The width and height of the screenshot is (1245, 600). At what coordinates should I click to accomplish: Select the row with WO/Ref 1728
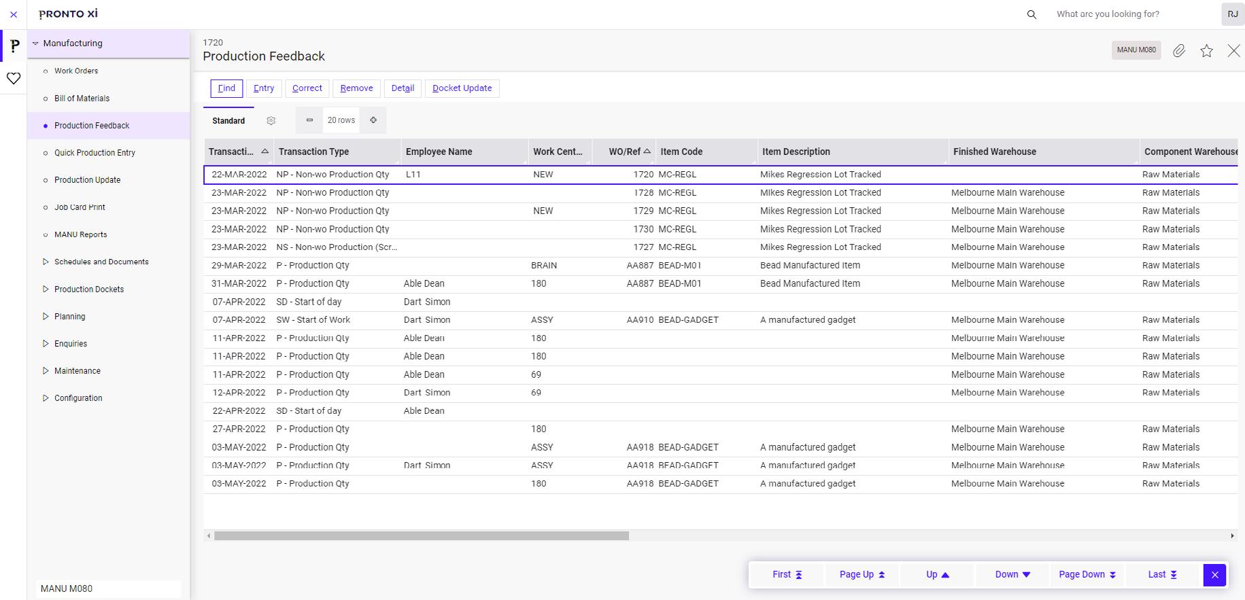(721, 193)
